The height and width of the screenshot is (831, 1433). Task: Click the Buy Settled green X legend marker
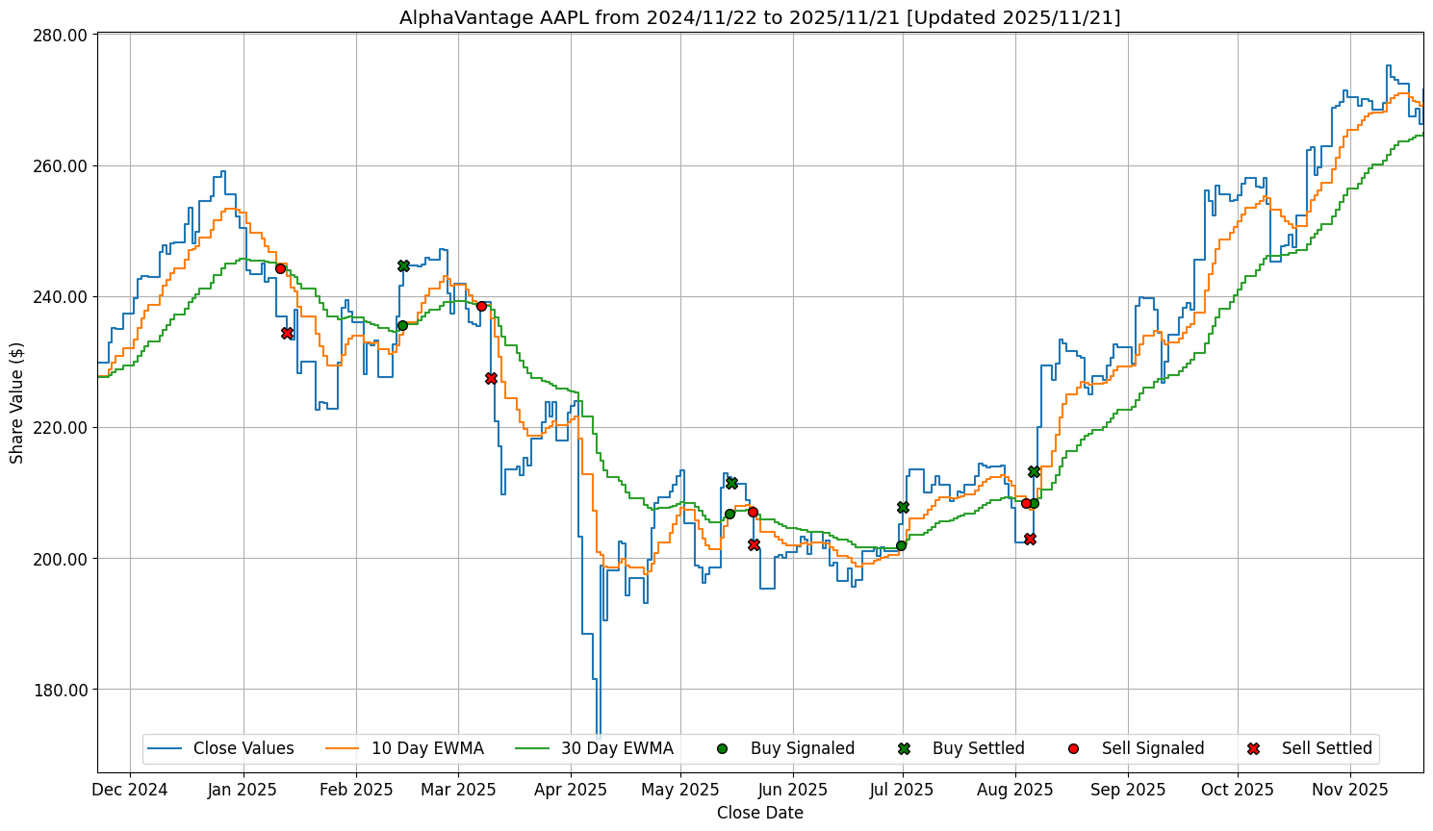[904, 748]
